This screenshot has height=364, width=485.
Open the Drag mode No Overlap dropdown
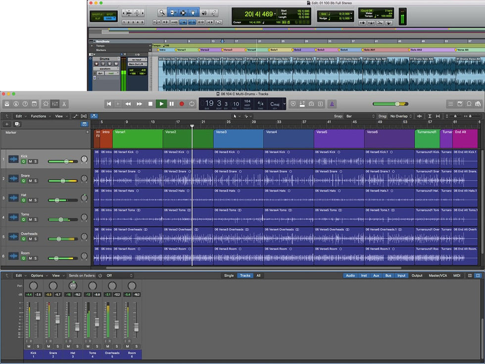(401, 116)
